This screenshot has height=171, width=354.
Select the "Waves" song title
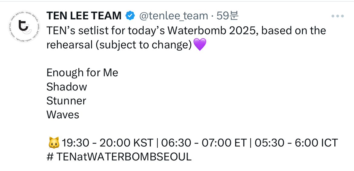(63, 115)
